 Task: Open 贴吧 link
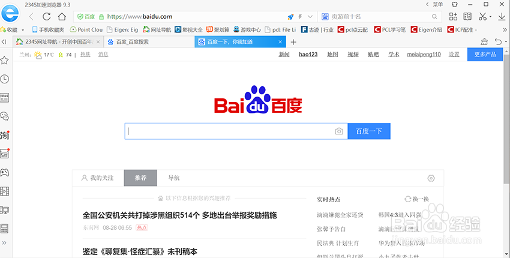click(x=373, y=55)
